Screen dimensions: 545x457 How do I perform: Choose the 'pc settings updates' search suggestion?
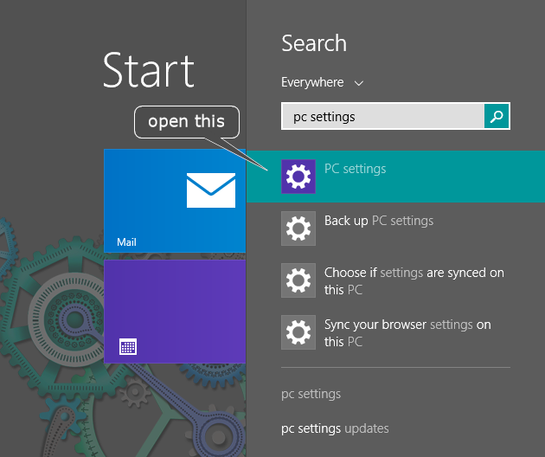[x=335, y=428]
